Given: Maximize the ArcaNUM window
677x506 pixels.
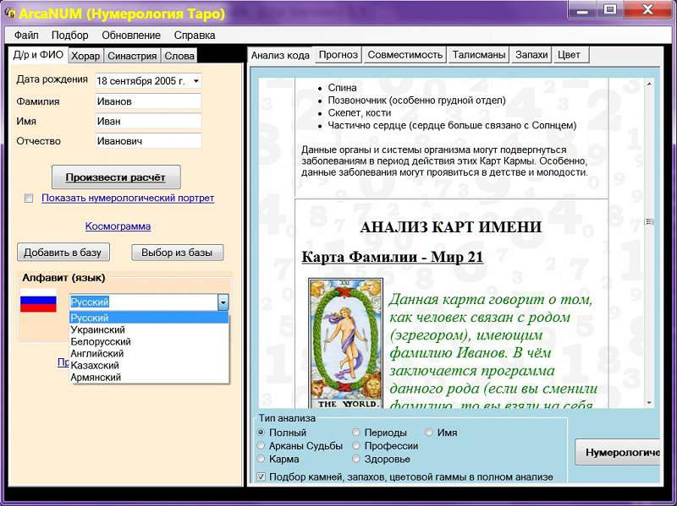Looking at the screenshot, I should coord(609,10).
